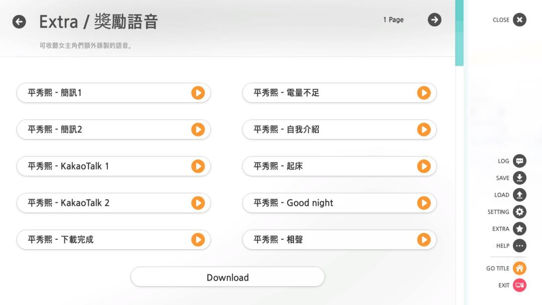Go to next page with right arrow
This screenshot has height=305, width=542.
(x=435, y=20)
